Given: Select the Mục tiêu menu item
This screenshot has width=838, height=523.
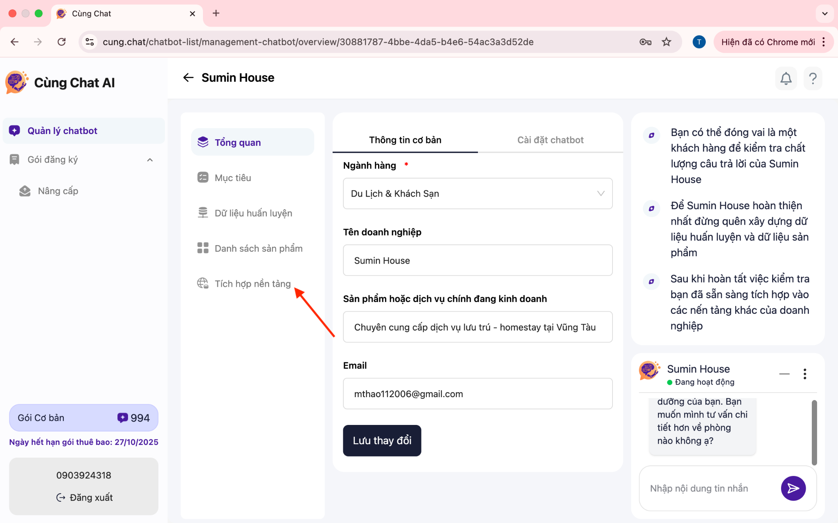Looking at the screenshot, I should pyautogui.click(x=232, y=178).
